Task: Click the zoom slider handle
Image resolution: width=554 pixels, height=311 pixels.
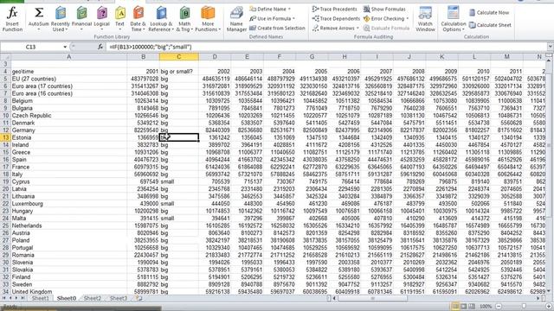Action: 524,306
